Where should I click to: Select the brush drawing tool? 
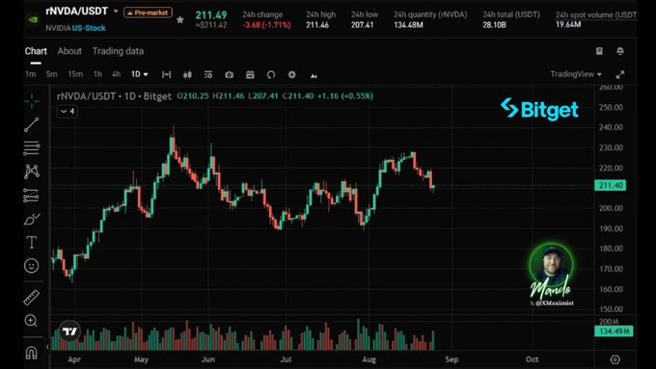pyautogui.click(x=32, y=219)
